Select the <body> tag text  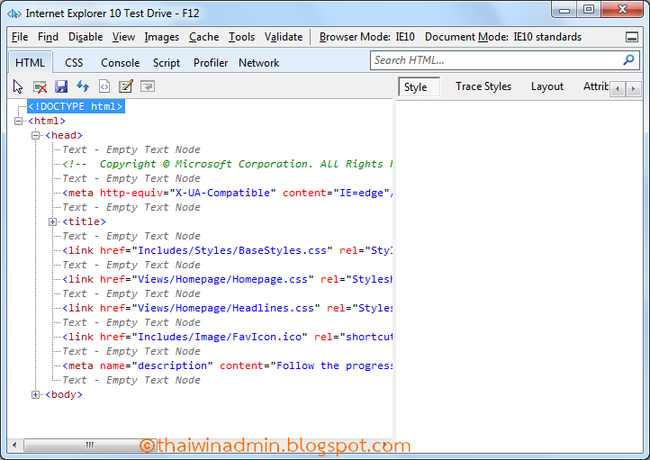[64, 394]
